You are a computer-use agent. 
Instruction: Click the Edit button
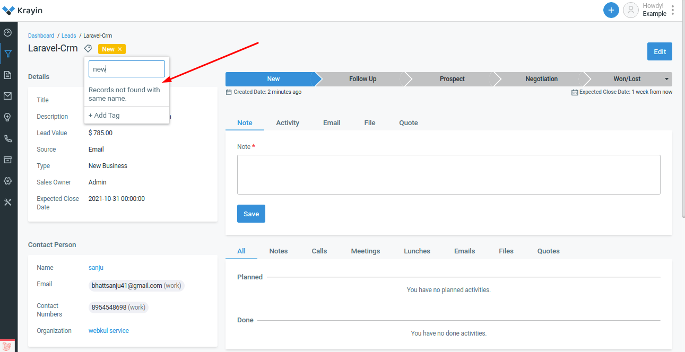660,51
